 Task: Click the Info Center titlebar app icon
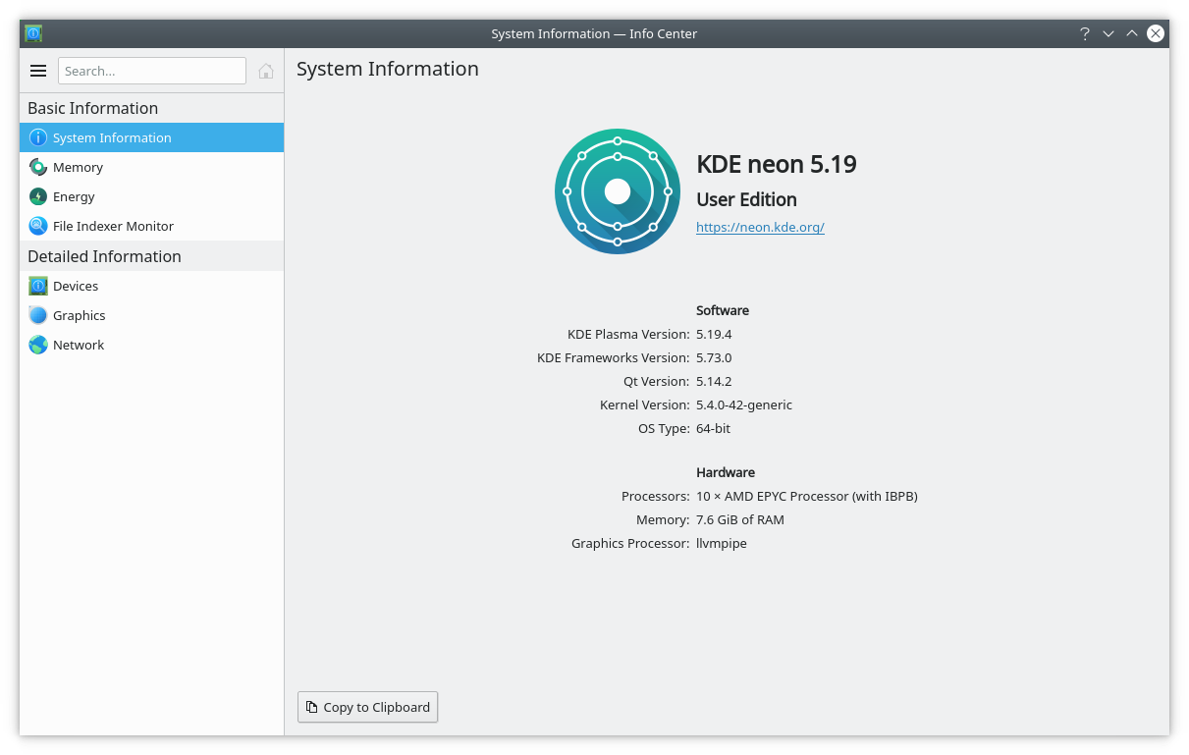(x=33, y=33)
